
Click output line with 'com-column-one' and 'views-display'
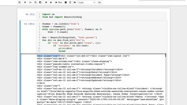coord(74,61)
